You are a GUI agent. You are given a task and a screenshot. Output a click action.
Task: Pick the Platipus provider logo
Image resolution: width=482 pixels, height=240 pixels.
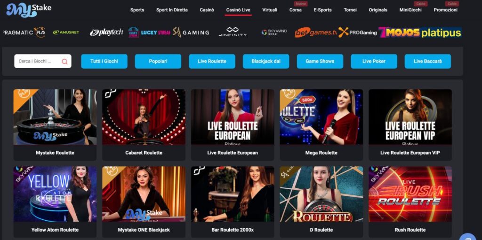click(441, 32)
